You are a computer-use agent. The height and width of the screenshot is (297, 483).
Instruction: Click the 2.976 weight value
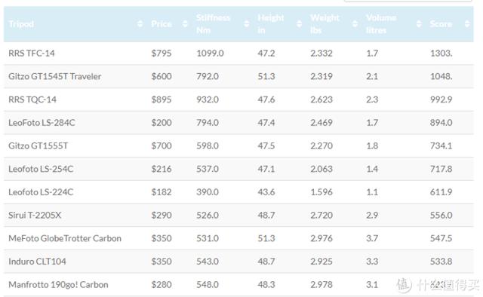click(x=321, y=238)
